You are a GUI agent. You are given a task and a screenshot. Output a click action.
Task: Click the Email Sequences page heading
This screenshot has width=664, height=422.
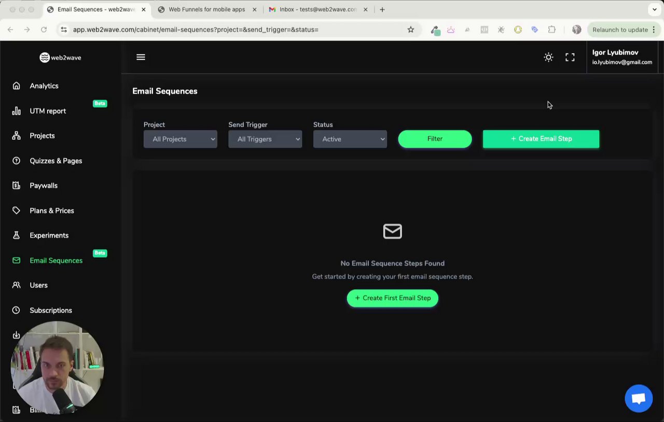coord(165,91)
